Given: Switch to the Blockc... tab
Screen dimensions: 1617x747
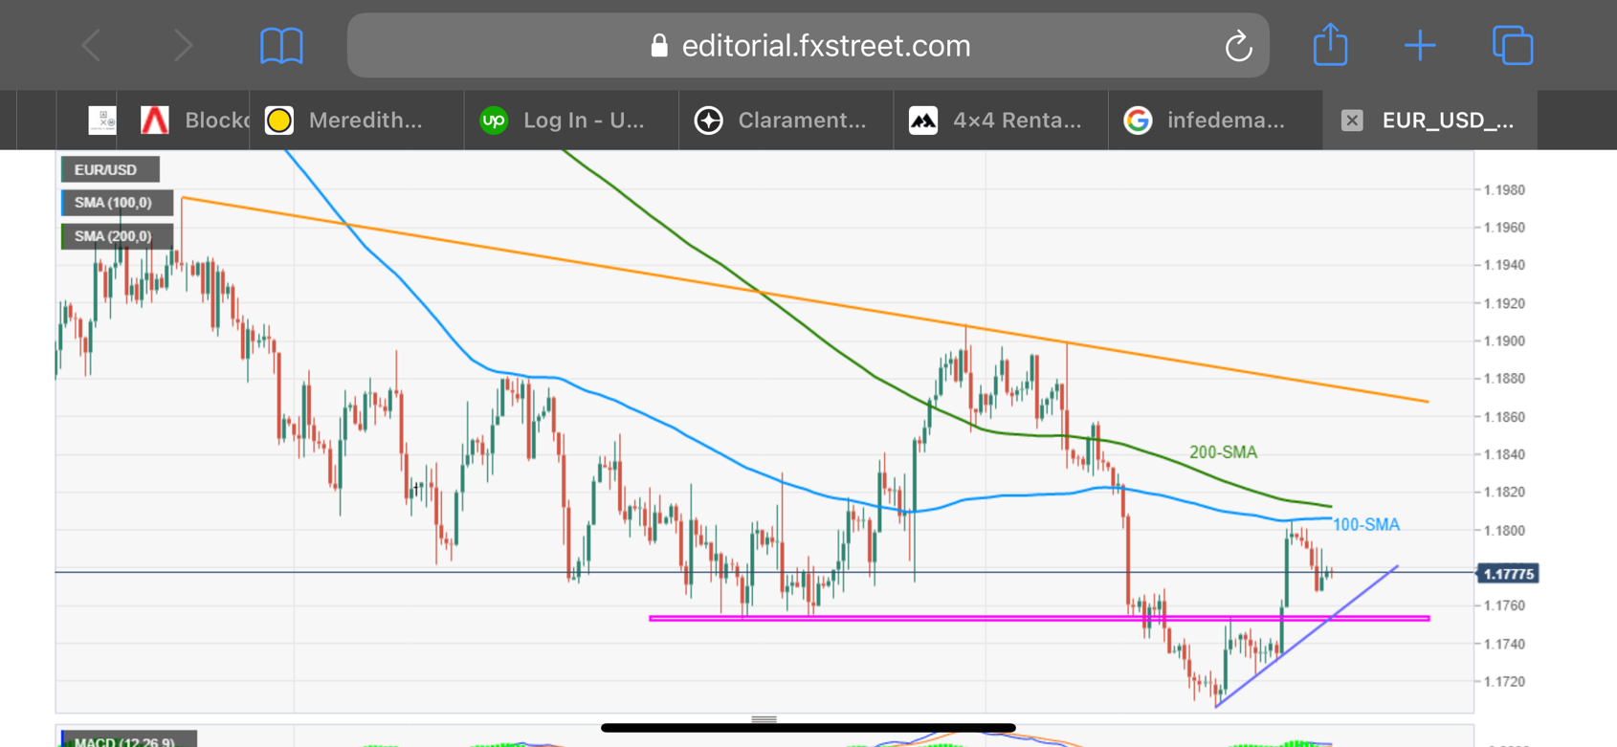Looking at the screenshot, I should point(196,121).
